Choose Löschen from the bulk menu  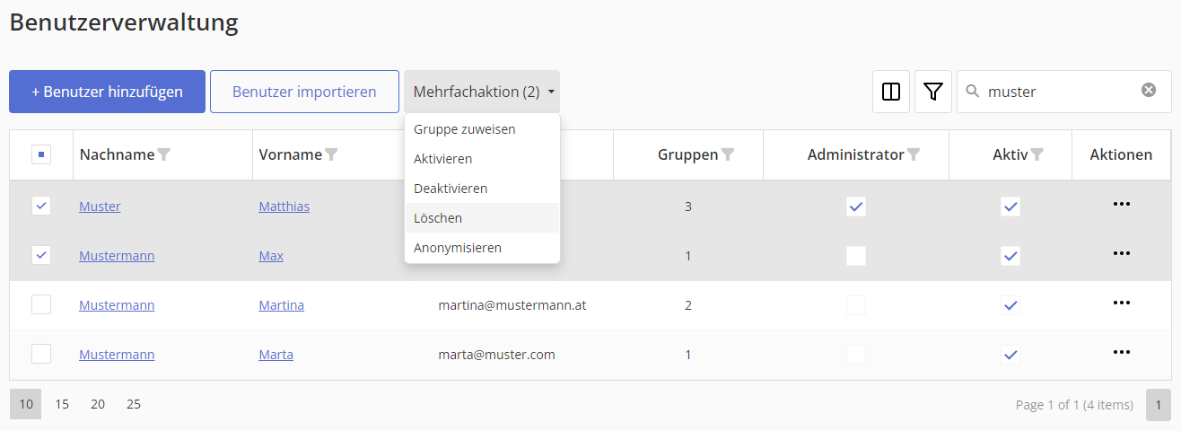[x=438, y=218]
